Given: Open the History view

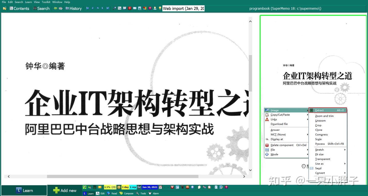Looking at the screenshot, I should click(74, 8).
